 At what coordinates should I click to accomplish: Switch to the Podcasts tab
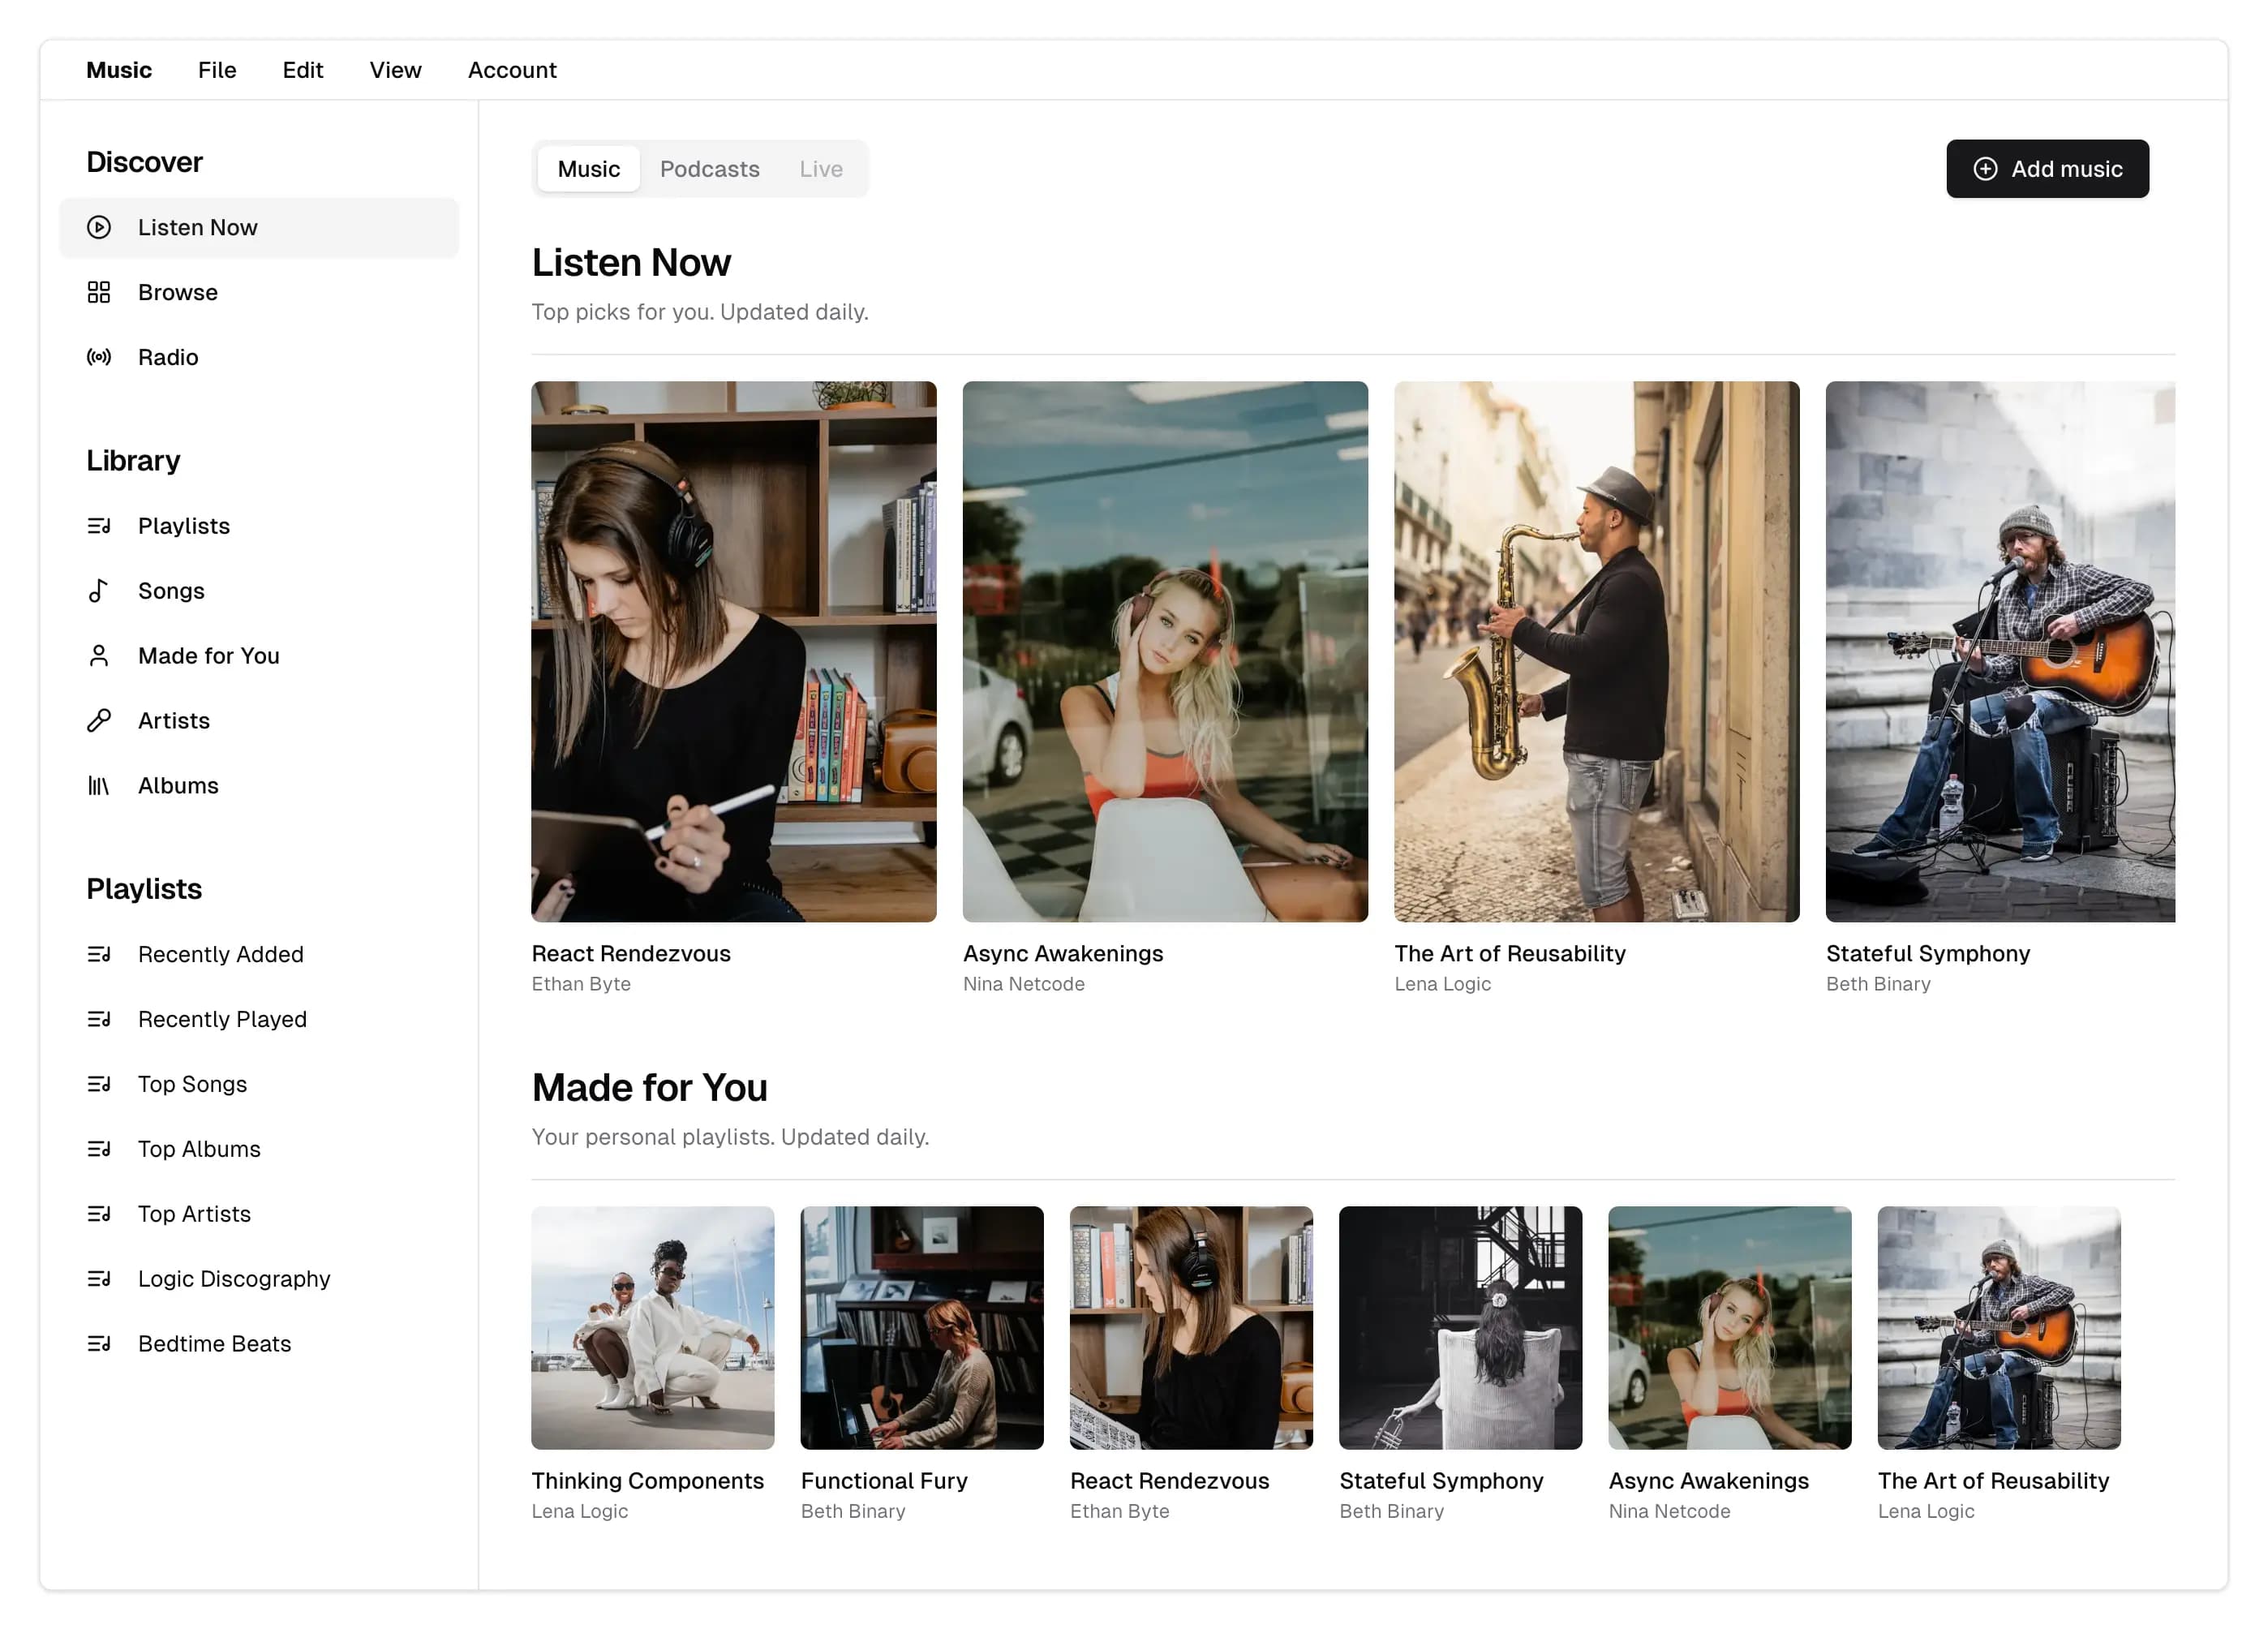point(710,169)
